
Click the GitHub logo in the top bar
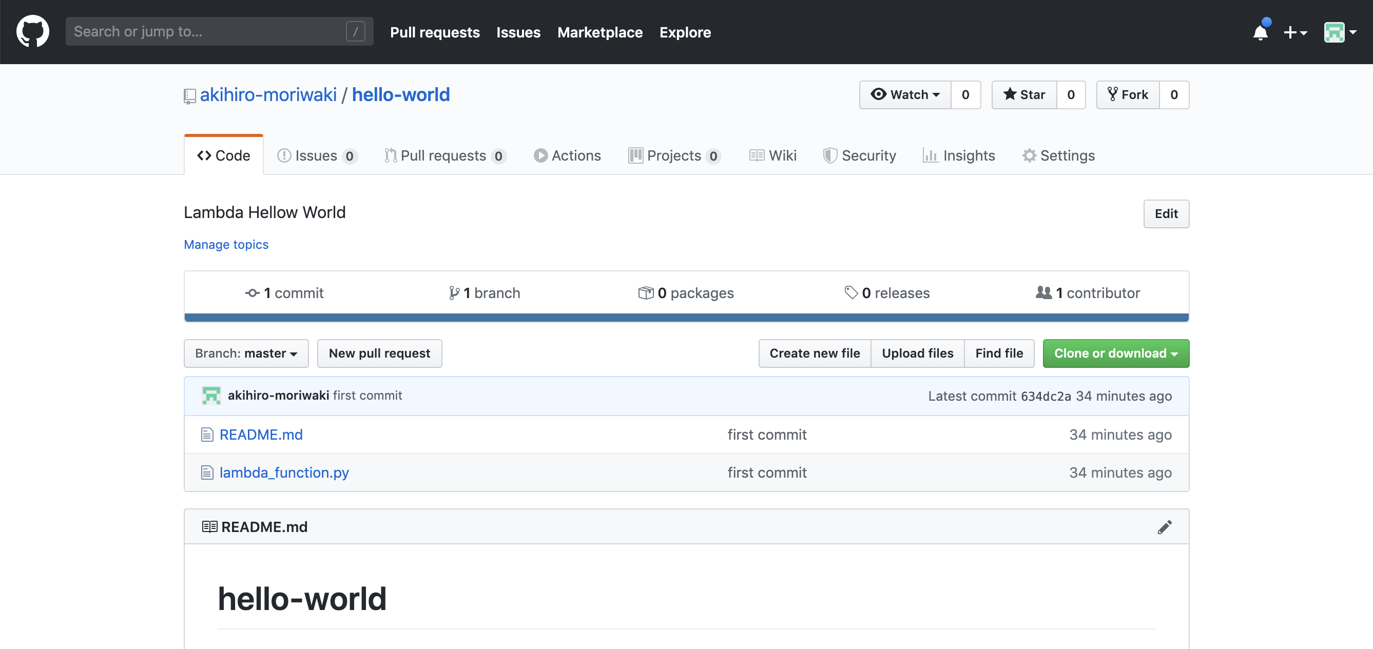tap(32, 31)
